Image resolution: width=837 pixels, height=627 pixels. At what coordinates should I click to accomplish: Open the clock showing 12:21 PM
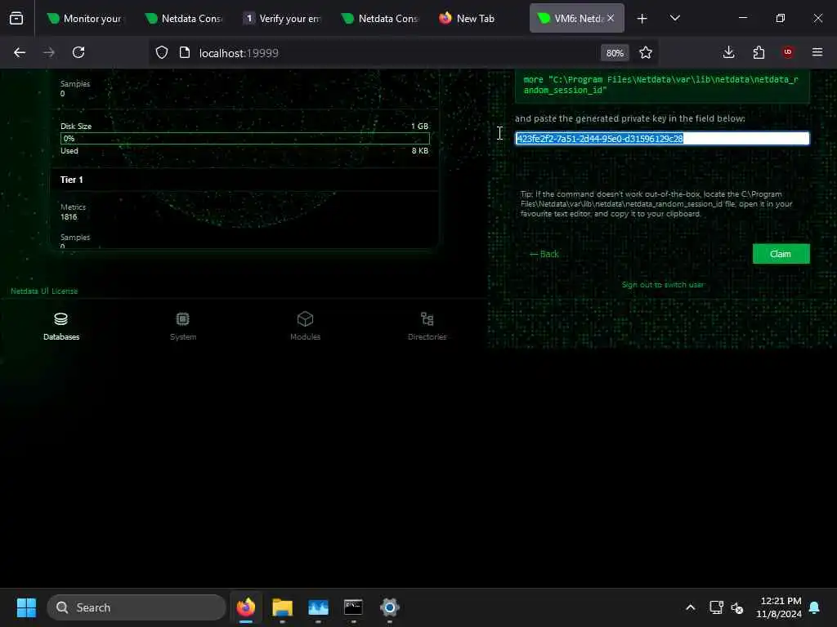(779, 607)
